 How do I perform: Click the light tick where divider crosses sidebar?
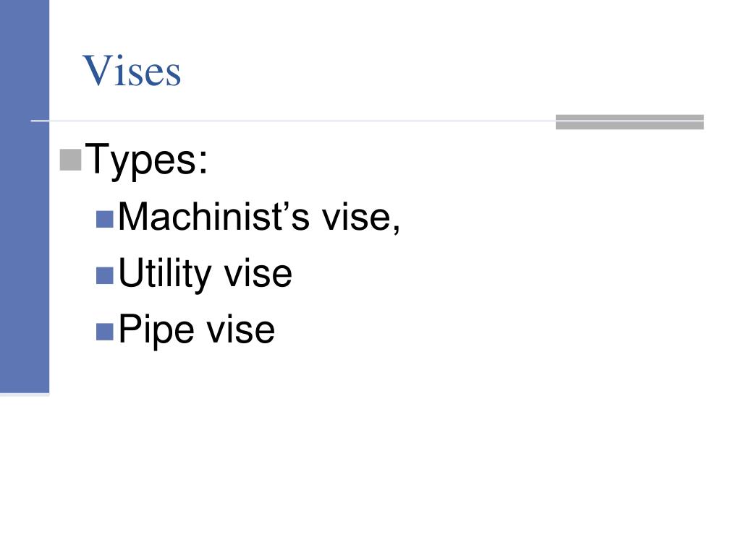pos(40,121)
